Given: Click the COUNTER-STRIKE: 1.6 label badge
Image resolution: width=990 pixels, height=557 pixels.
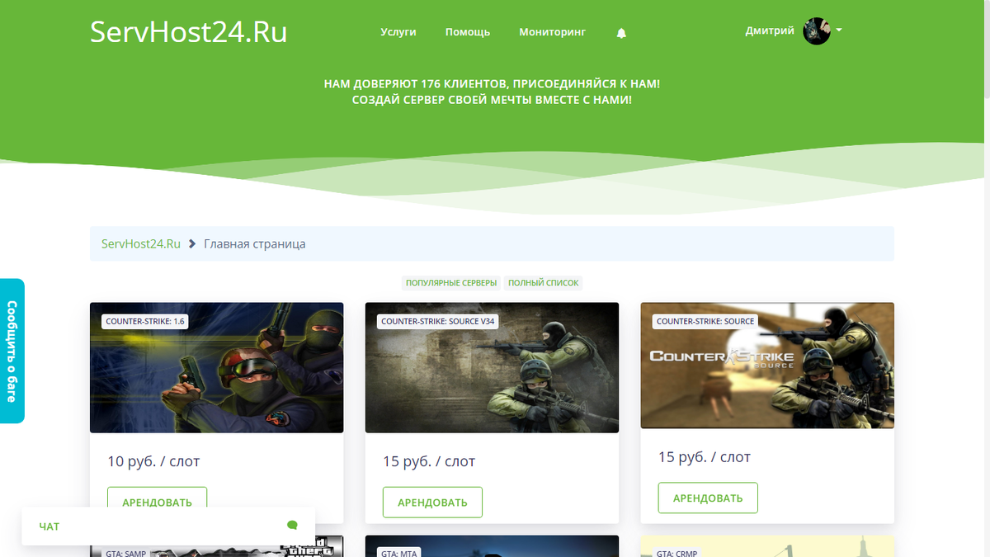Looking at the screenshot, I should (145, 321).
